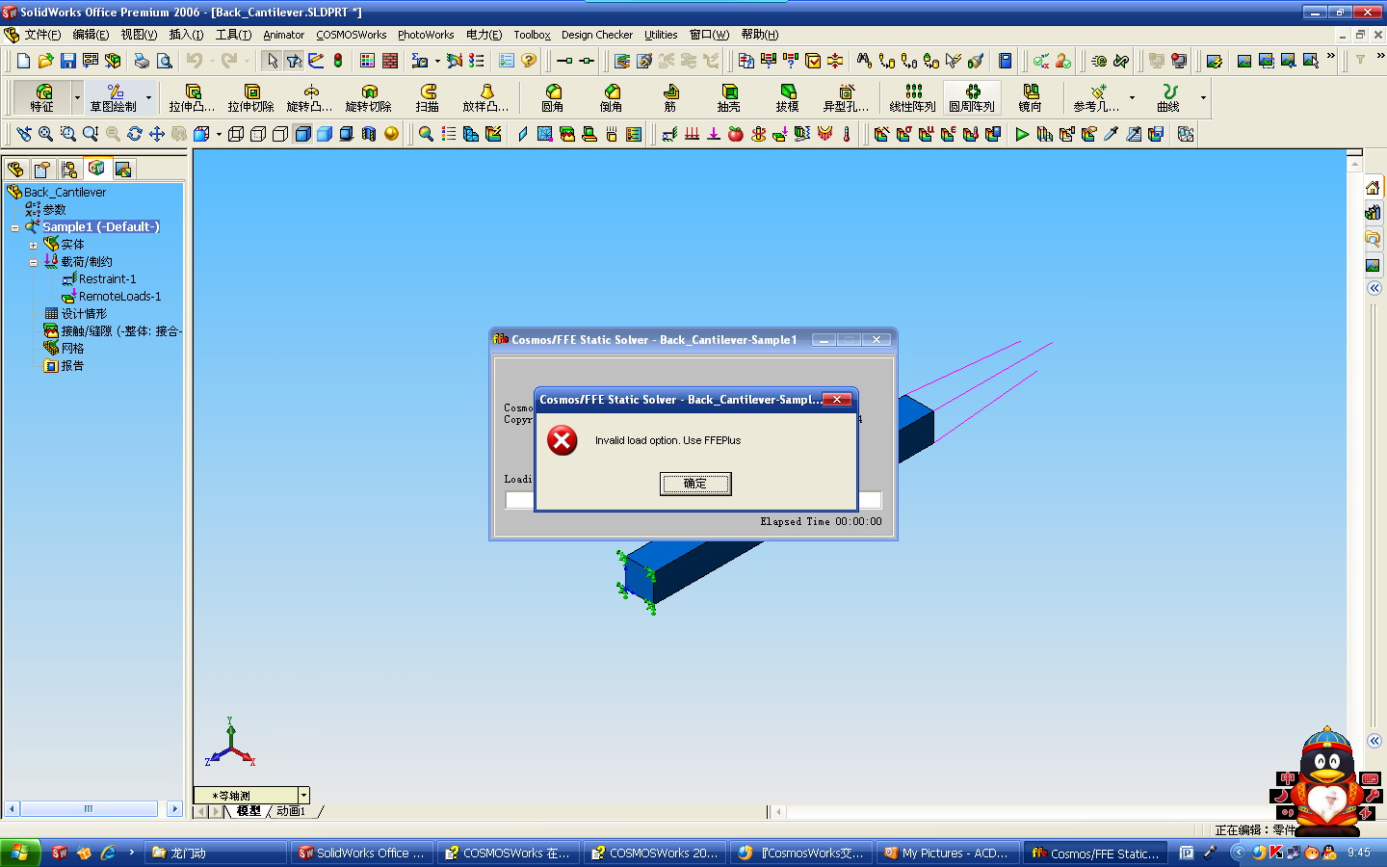Click the Back_Cantilever root tree item
The height and width of the screenshot is (867, 1387).
65,193
